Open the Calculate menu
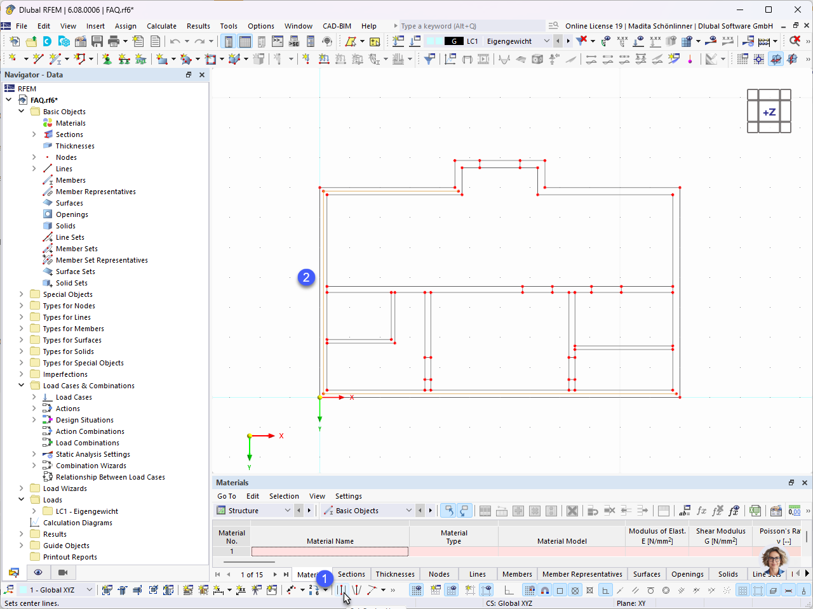Screen dimensions: 813x609 coord(161,26)
